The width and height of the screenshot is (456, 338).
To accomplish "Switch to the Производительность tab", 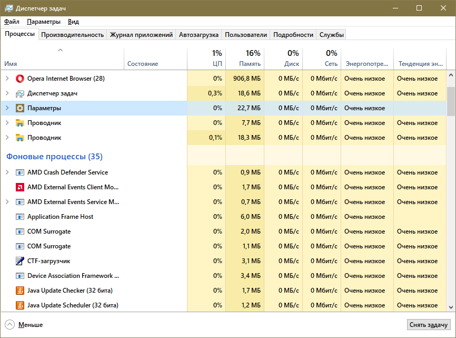I will (72, 35).
